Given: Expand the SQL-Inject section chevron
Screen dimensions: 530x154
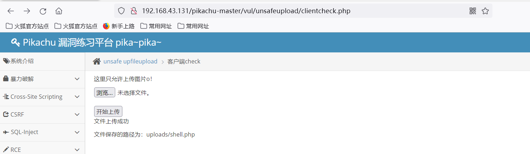Looking at the screenshot, I should (x=77, y=132).
